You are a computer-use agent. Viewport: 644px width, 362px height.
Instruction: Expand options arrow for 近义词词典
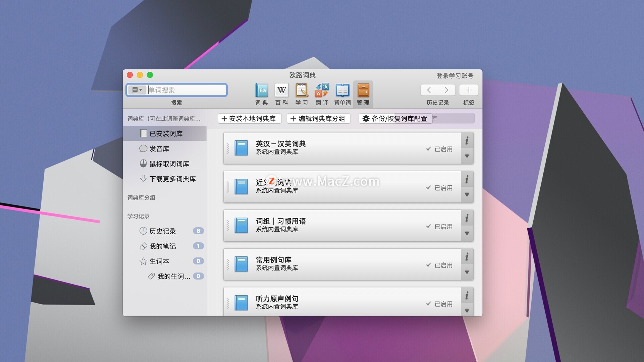467,195
